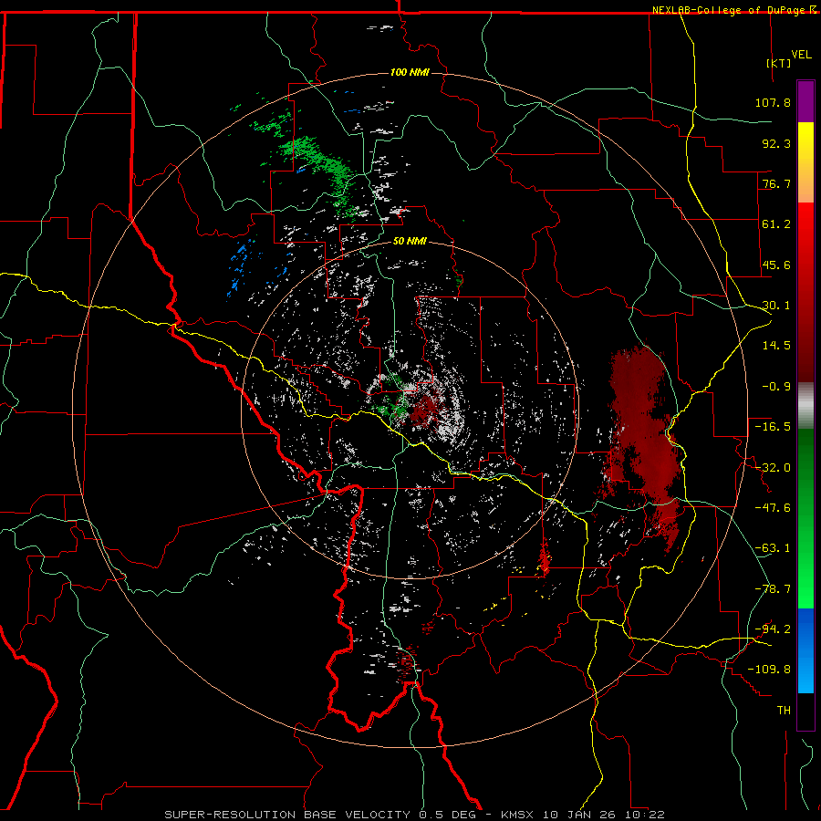821x821 pixels.
Task: Click the 92.3 scale value
Action: pyautogui.click(x=776, y=143)
